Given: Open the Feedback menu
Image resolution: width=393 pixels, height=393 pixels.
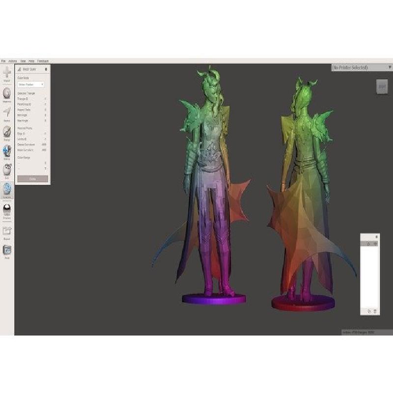Looking at the screenshot, I should tap(43, 61).
